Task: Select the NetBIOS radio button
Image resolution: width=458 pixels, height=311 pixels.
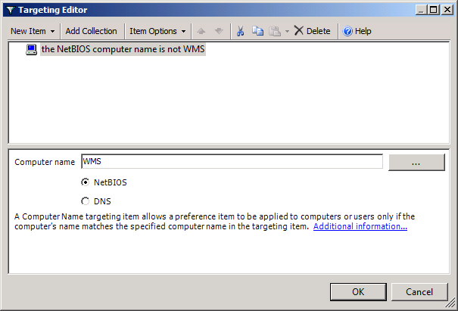Action: pyautogui.click(x=85, y=182)
